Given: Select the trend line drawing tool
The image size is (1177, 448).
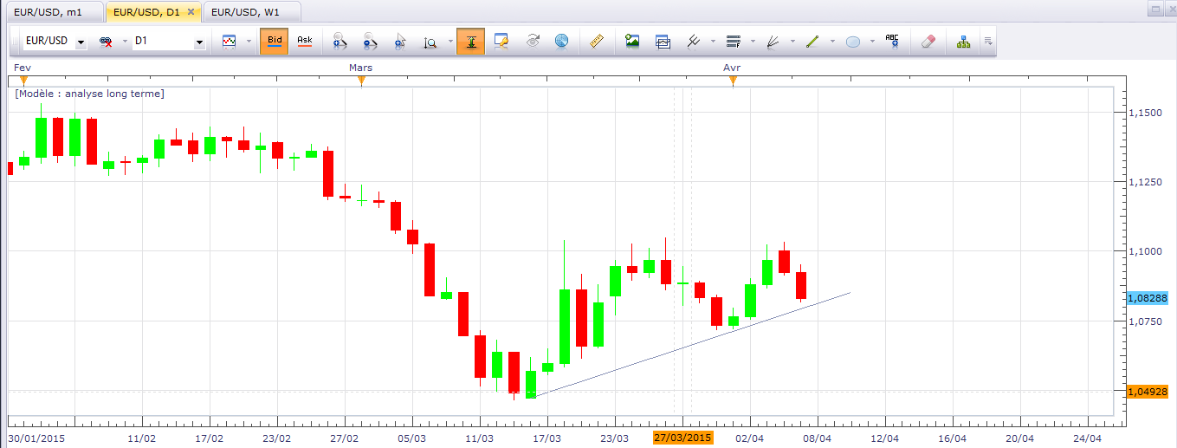Looking at the screenshot, I should click(812, 41).
